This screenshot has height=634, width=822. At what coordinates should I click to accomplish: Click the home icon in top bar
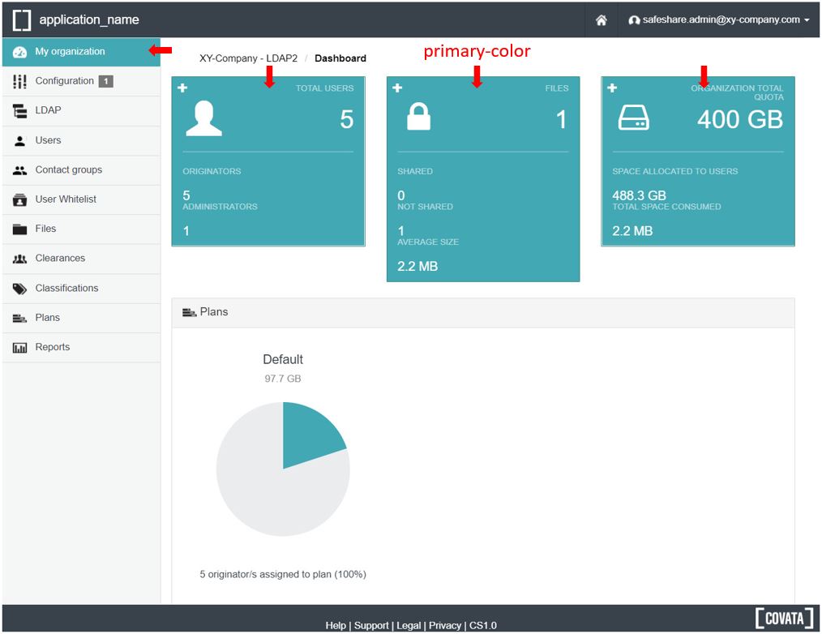[x=602, y=20]
